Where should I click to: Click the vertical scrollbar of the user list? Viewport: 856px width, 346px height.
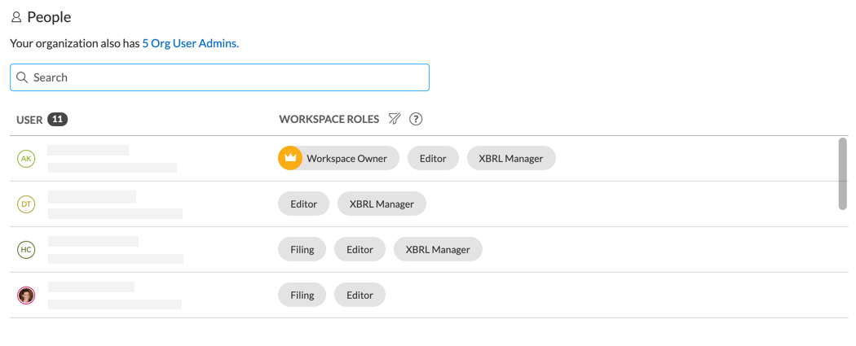pyautogui.click(x=843, y=173)
